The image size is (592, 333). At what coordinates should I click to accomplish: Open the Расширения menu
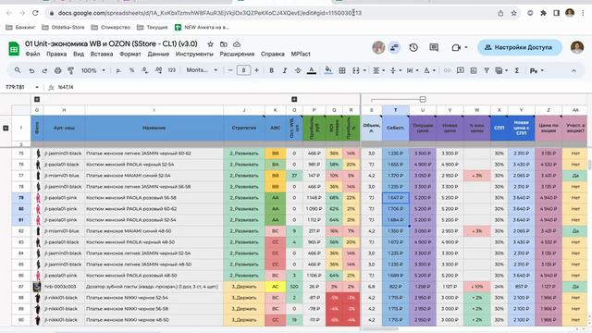[x=237, y=54]
